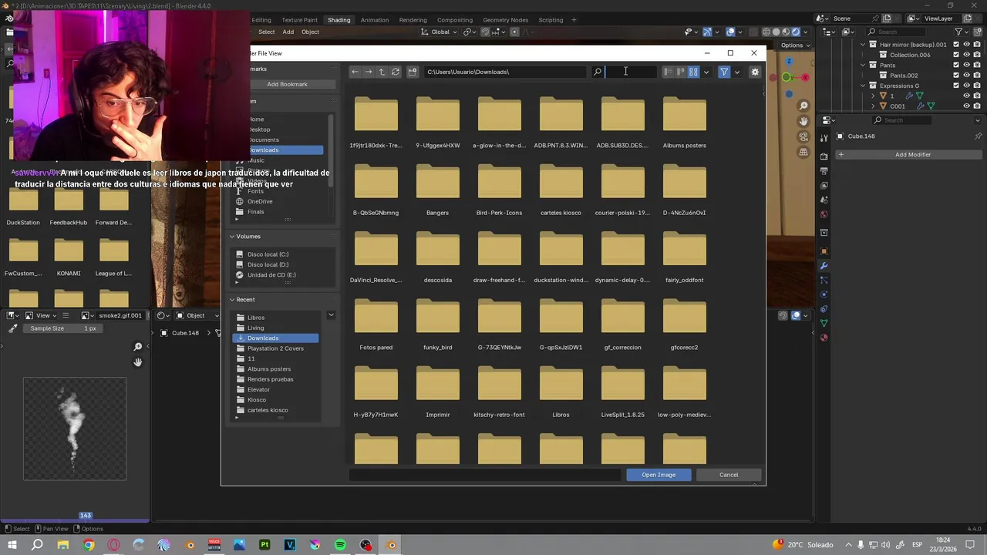
Task: Switch to Geometry Nodes workspace tab
Action: (505, 20)
